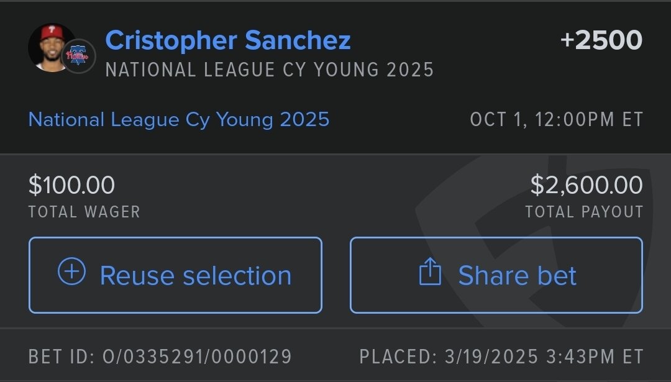Click the $100.00 total wager amount
671x382 pixels.
pos(71,185)
